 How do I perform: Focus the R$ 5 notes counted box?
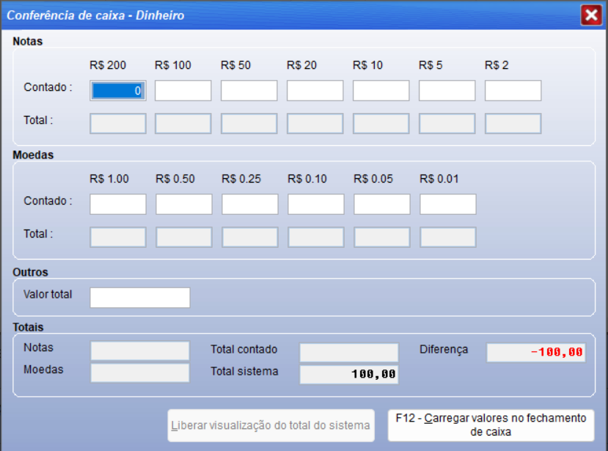click(x=447, y=91)
